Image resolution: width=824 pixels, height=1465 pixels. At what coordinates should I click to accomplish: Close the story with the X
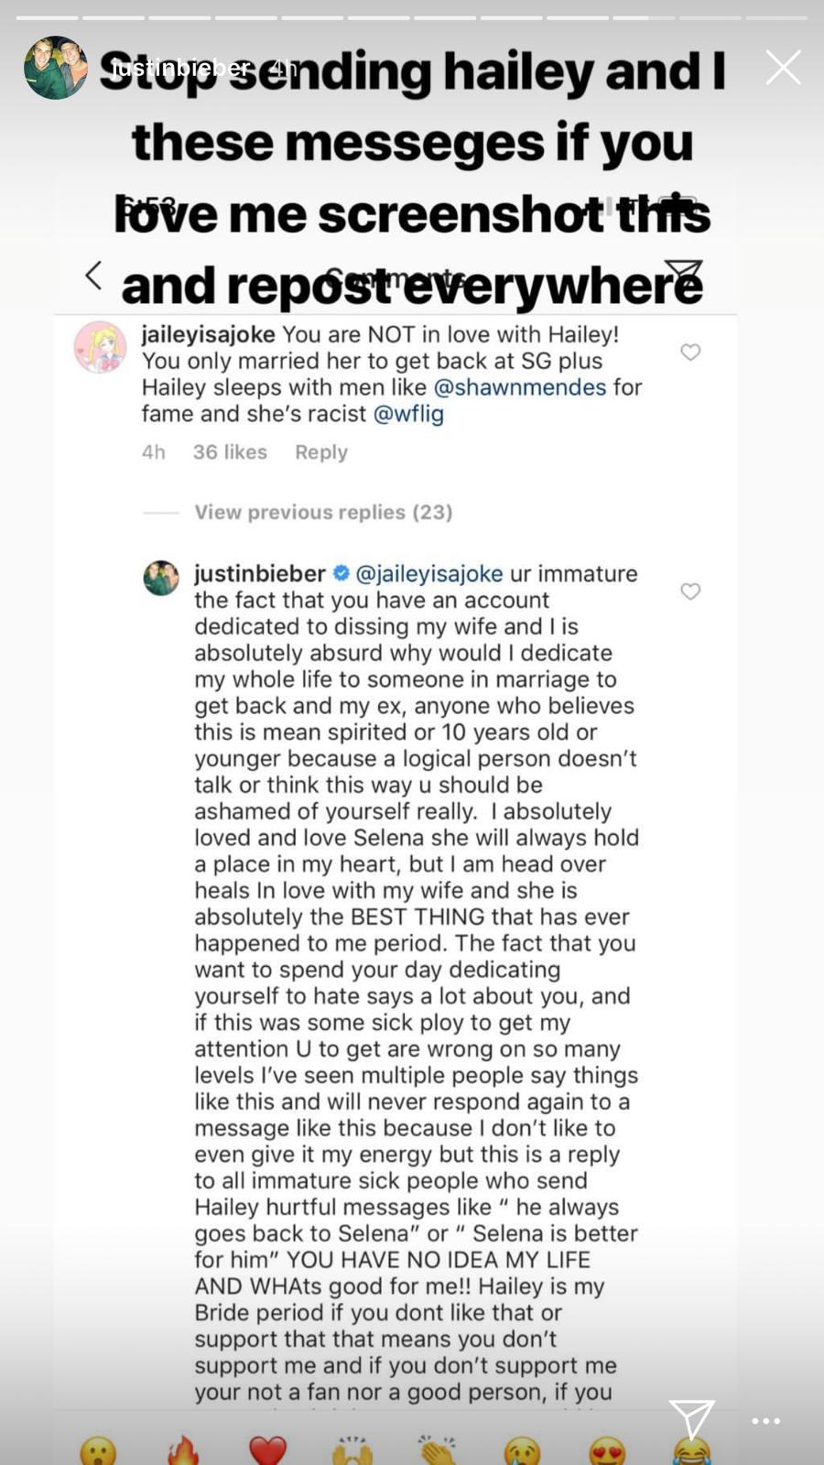pyautogui.click(x=784, y=67)
